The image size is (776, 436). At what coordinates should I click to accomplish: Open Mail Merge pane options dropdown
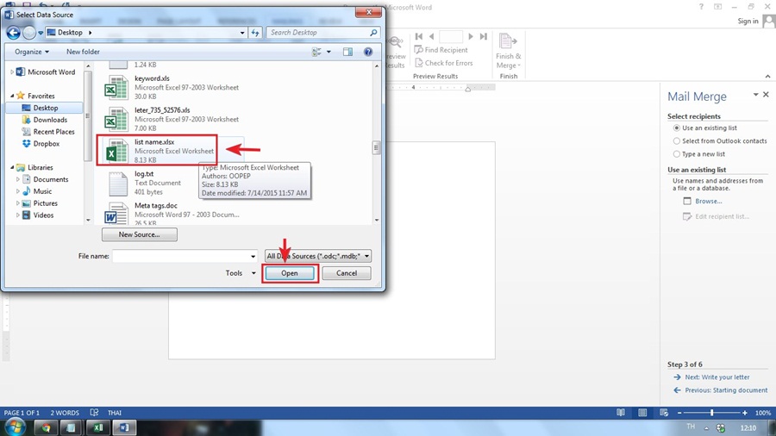coord(755,95)
